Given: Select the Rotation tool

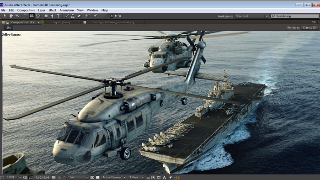Looking at the screenshot, I should [25, 16].
